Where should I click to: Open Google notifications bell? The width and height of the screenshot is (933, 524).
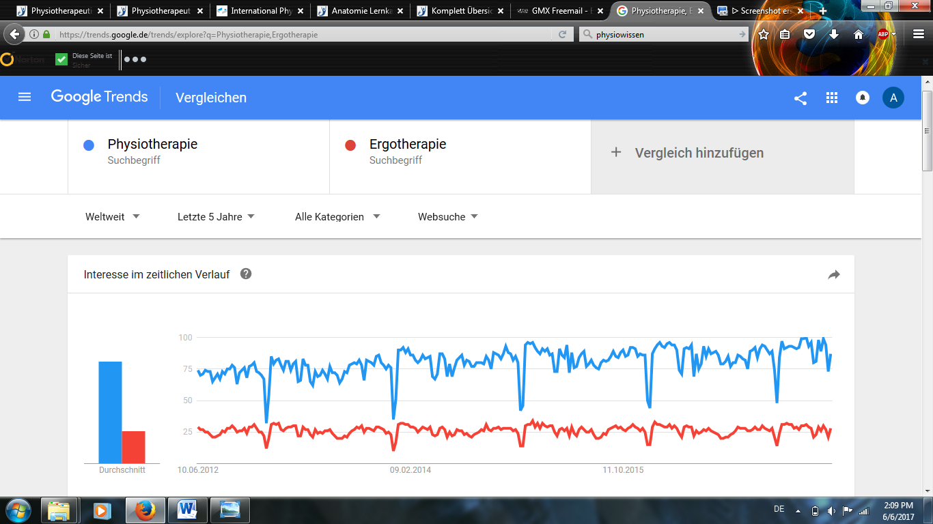coord(862,98)
